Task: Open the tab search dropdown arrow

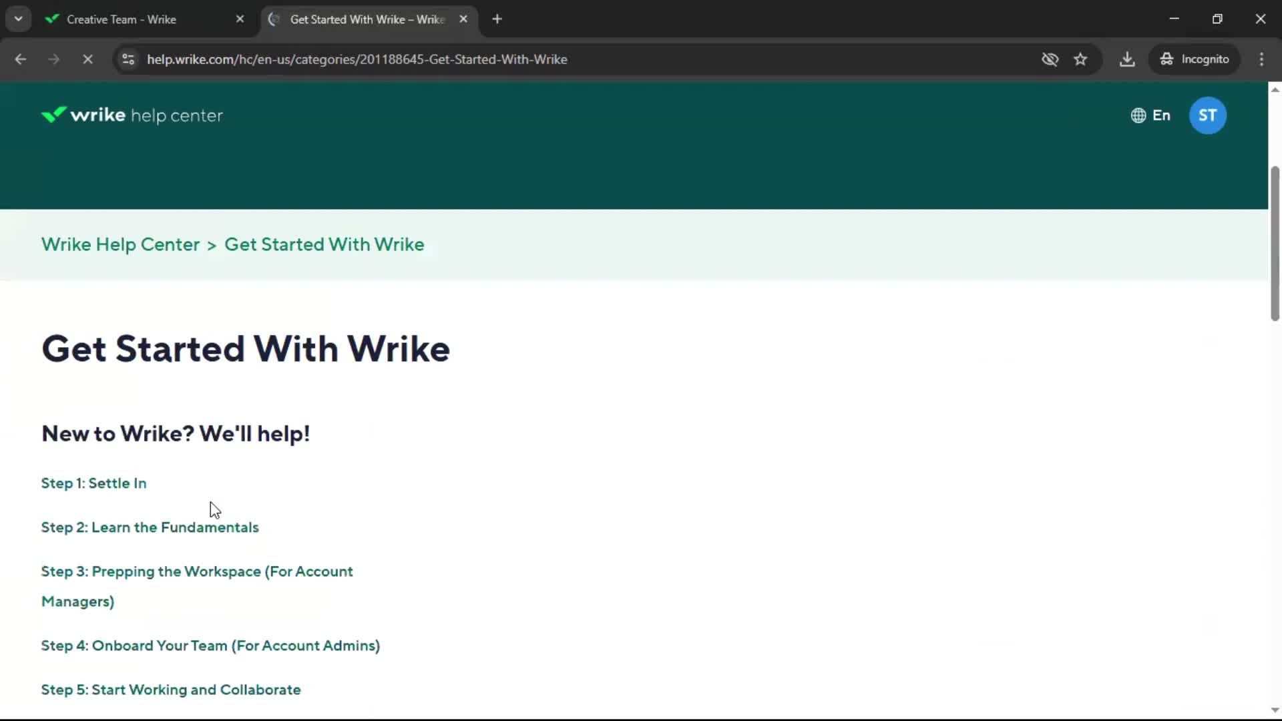Action: pyautogui.click(x=19, y=19)
